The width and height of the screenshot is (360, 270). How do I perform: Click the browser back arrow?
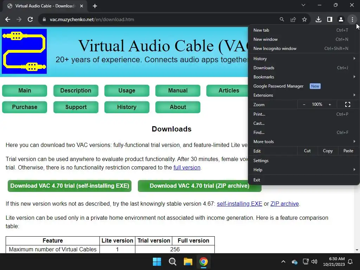click(x=8, y=20)
